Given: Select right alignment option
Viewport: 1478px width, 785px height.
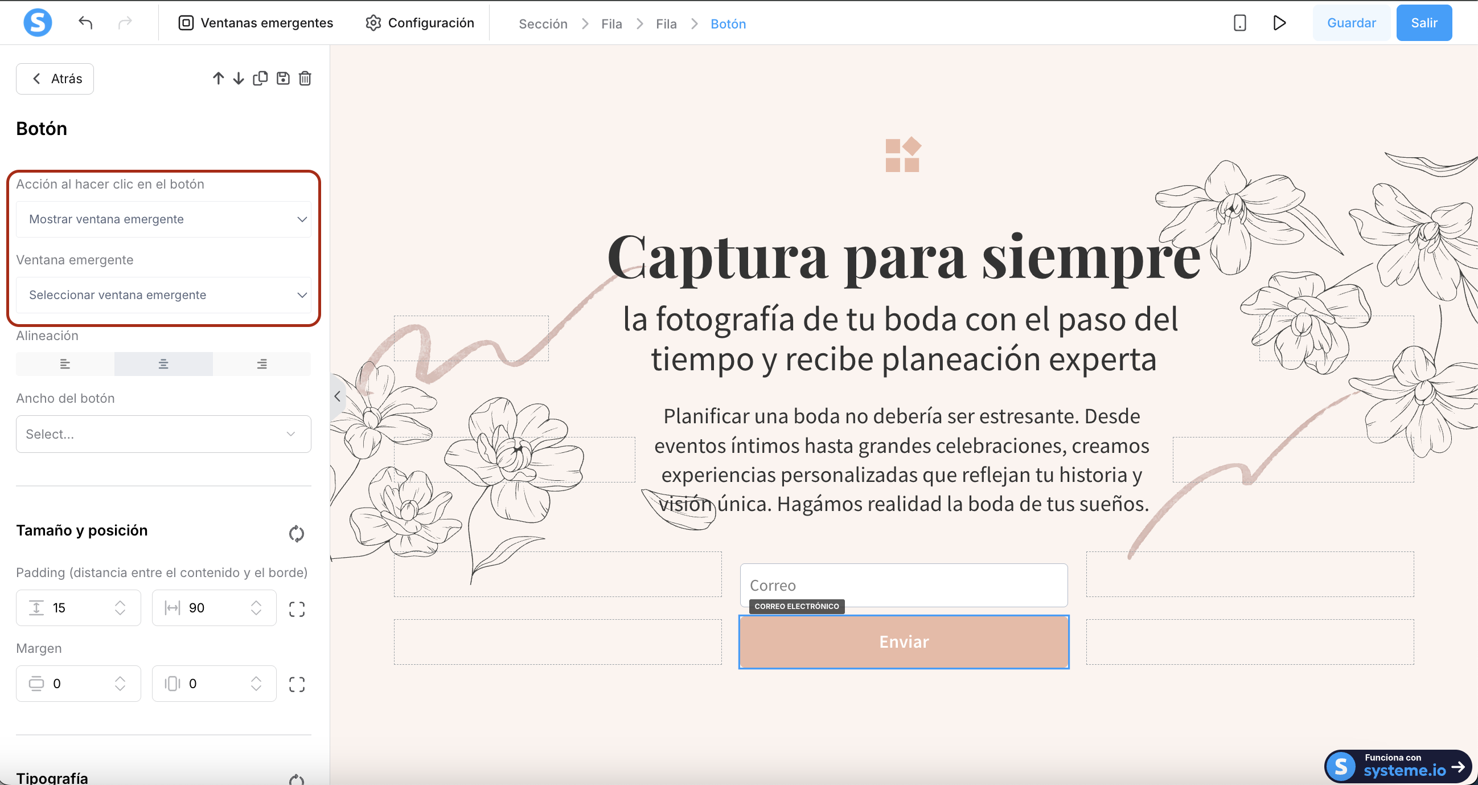Looking at the screenshot, I should point(262,364).
